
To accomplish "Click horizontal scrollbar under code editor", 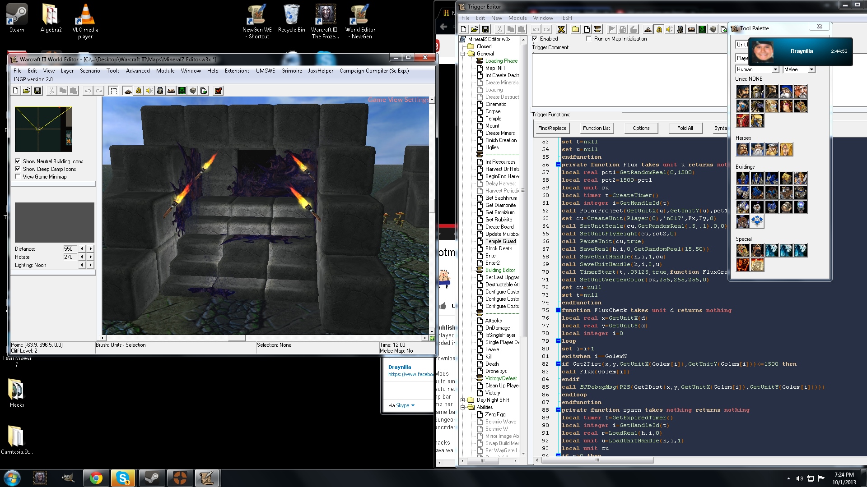I will click(x=597, y=460).
